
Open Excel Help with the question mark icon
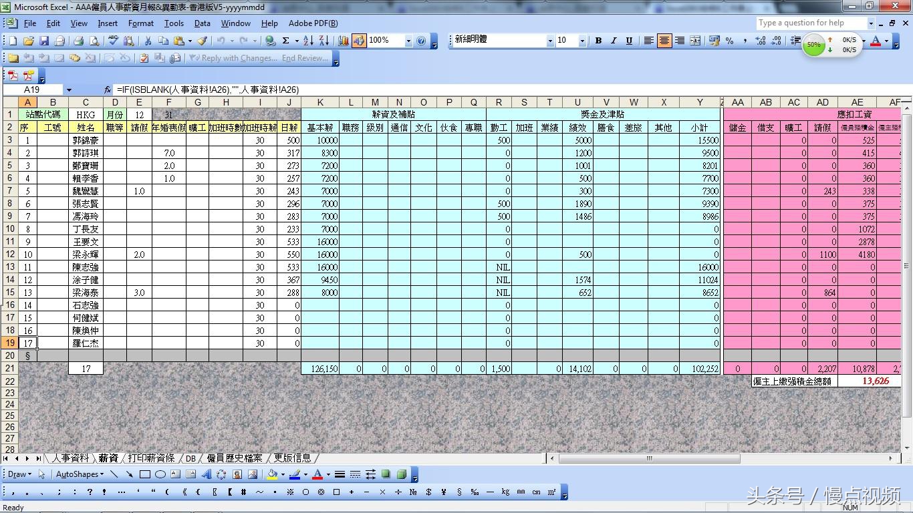(x=421, y=41)
